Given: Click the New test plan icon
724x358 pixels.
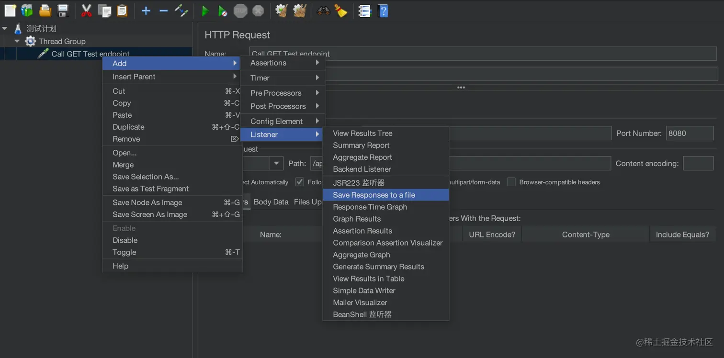Looking at the screenshot, I should [x=10, y=10].
